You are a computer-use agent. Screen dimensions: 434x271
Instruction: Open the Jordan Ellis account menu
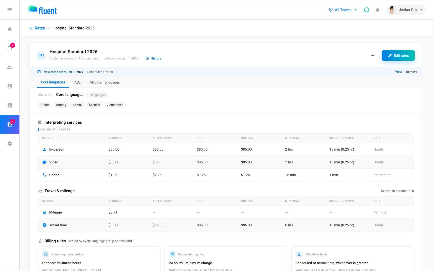pyautogui.click(x=406, y=10)
